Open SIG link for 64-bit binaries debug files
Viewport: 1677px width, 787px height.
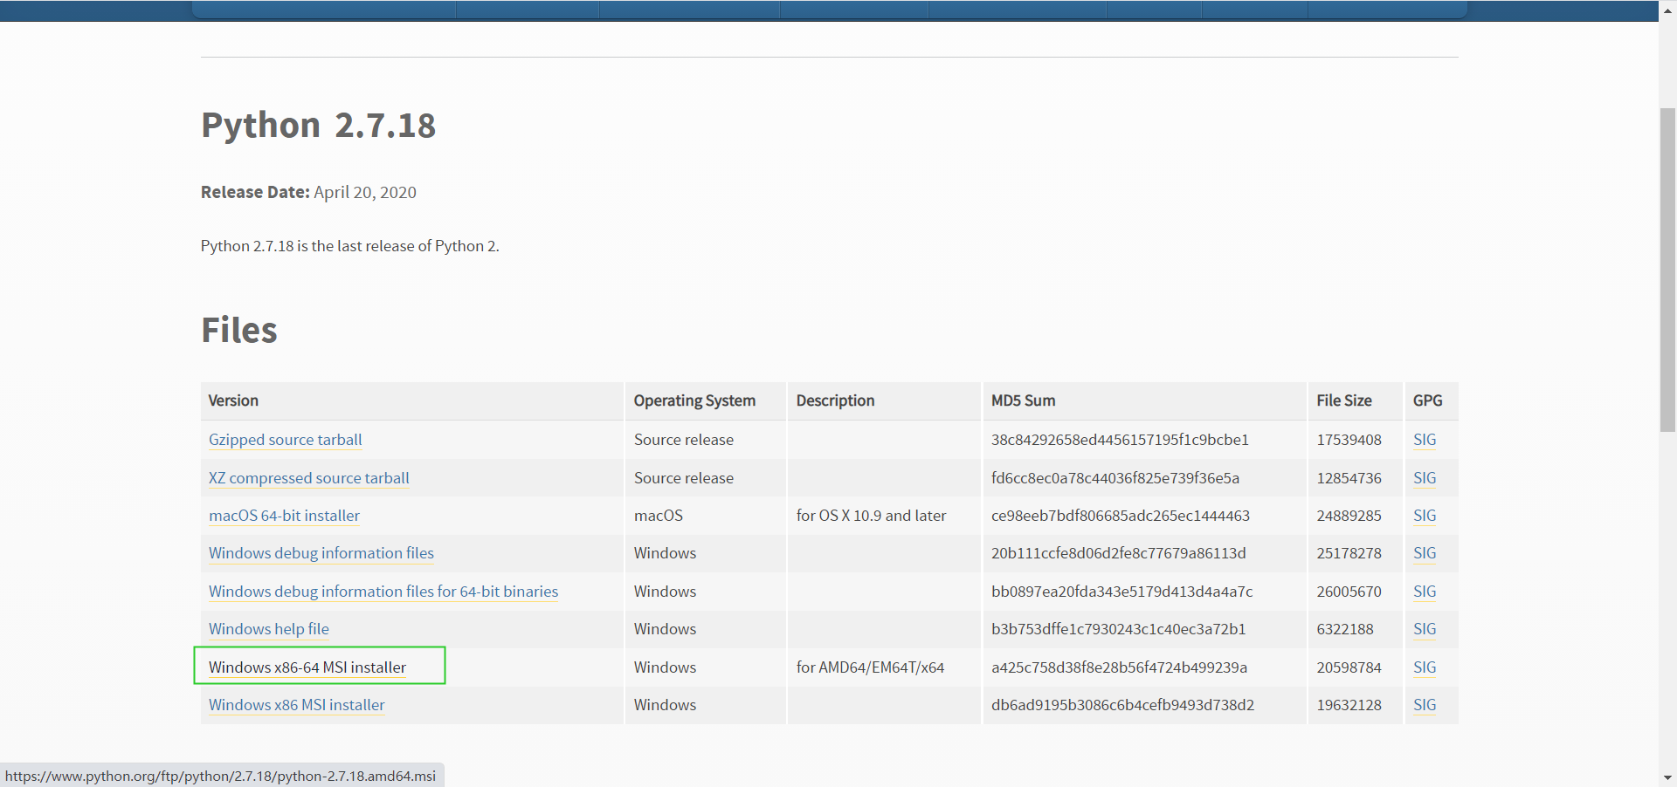(x=1425, y=592)
